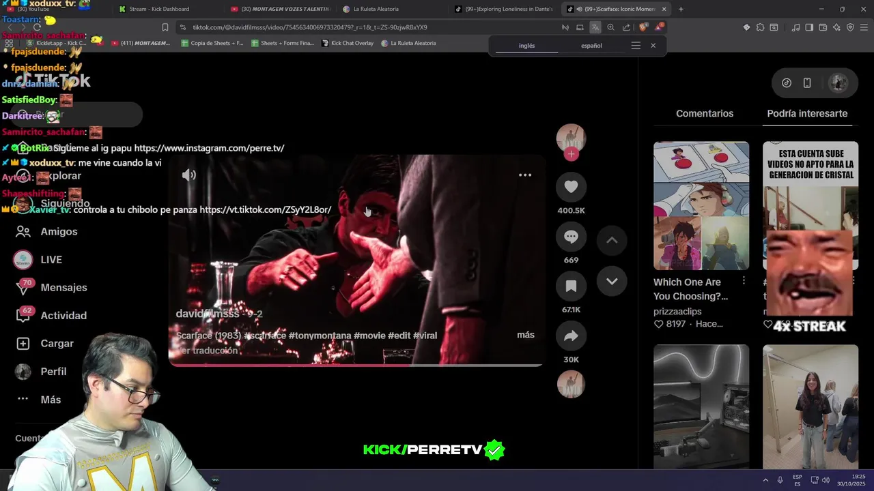Open the Brave VPN shield icon
874x491 pixels.
(x=850, y=27)
